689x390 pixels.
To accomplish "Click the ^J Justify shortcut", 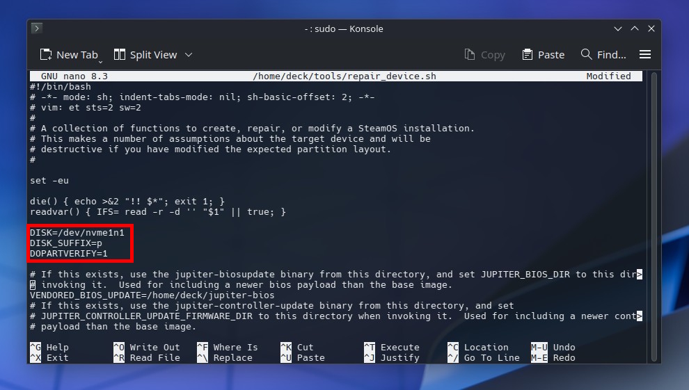I will pyautogui.click(x=392, y=357).
